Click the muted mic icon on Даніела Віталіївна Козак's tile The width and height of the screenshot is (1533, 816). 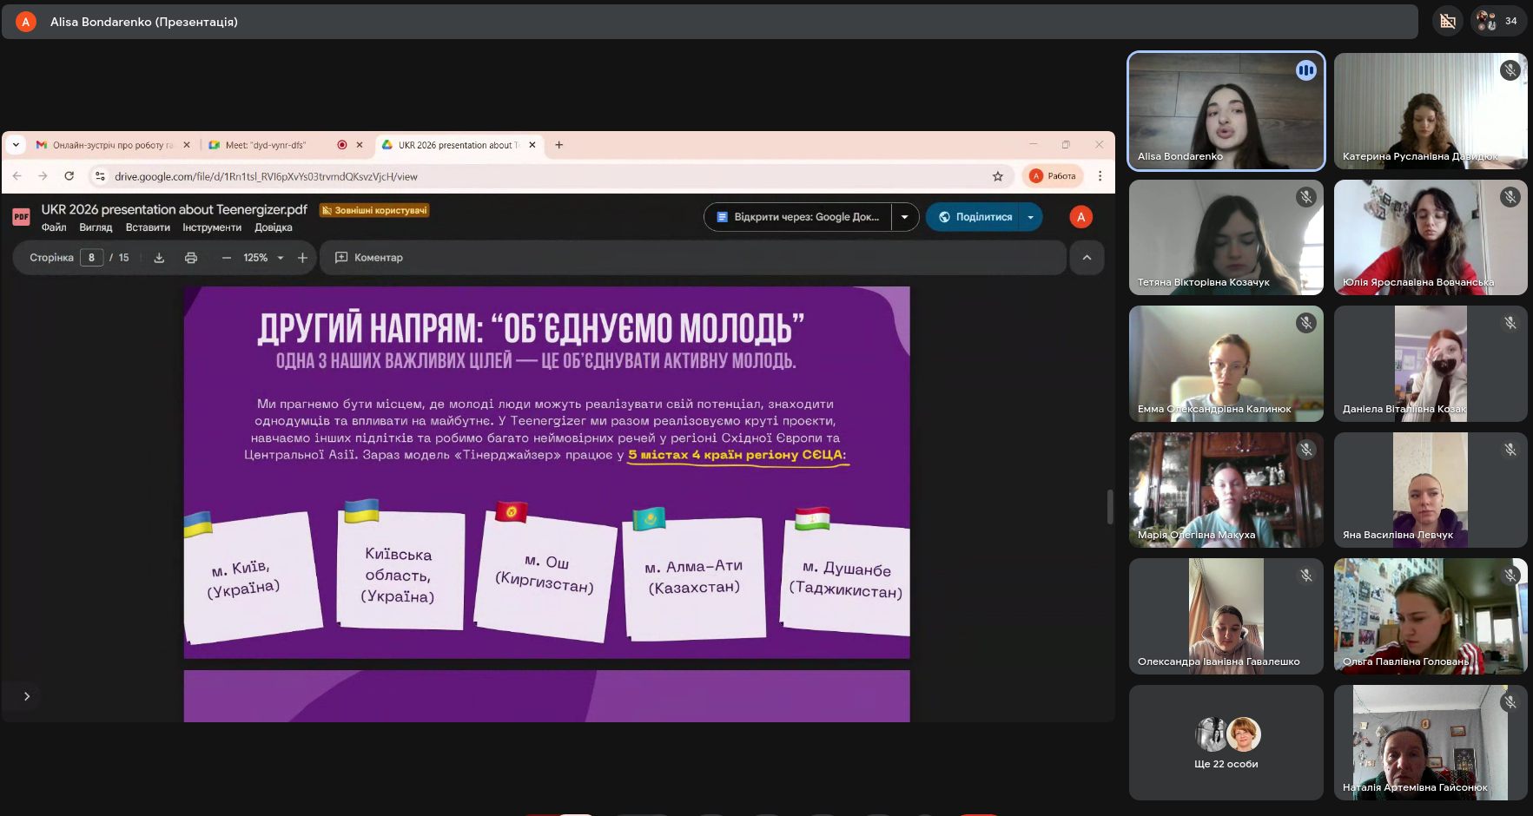coord(1510,323)
